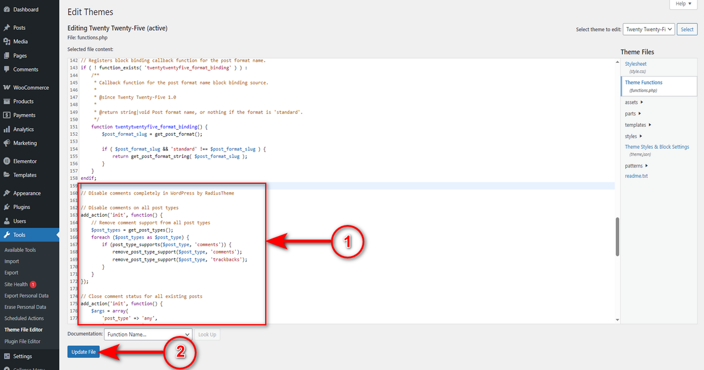This screenshot has width=704, height=370.
Task: Expand the Help tab dropdown
Action: pyautogui.click(x=683, y=4)
